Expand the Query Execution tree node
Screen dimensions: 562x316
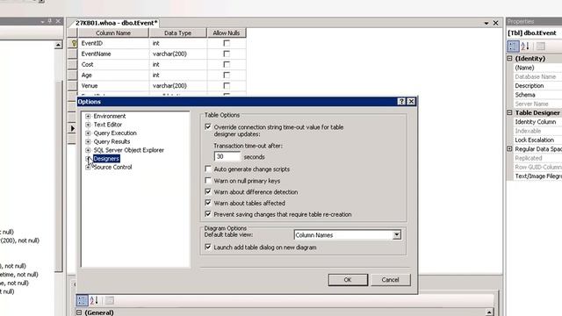coord(88,133)
